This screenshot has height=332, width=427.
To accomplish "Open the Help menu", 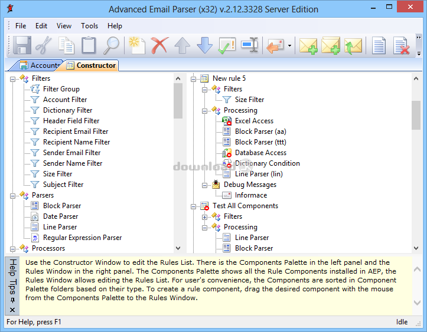I will coord(115,26).
